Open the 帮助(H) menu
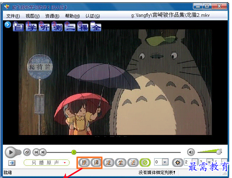Image resolution: width=232 pixels, height=178 pixels. point(72,16)
